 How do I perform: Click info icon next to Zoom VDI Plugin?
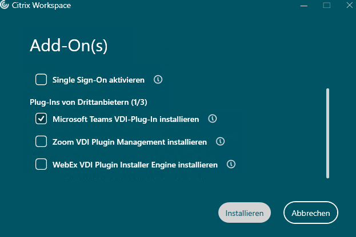coord(220,141)
